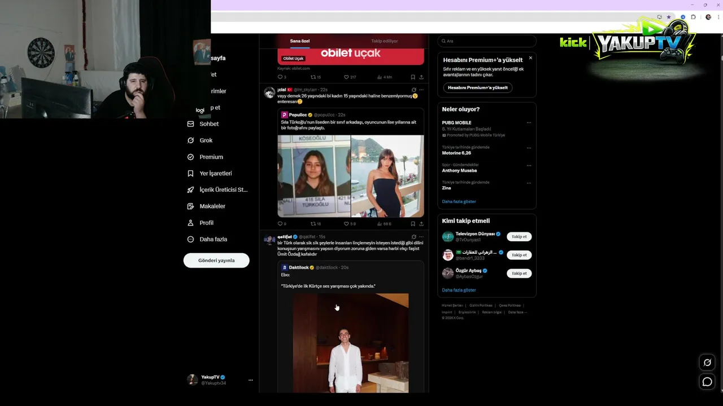Viewport: 723px width, 406px height.
Task: Open Populicc profile name in quoted post
Action: tap(298, 115)
